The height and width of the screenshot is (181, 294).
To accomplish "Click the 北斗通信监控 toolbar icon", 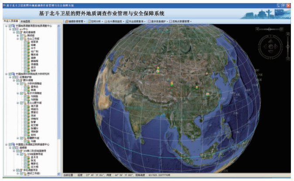I will pos(106,21).
